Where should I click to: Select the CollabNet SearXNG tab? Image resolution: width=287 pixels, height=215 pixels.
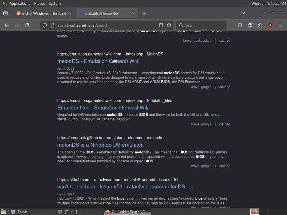pos(107,13)
